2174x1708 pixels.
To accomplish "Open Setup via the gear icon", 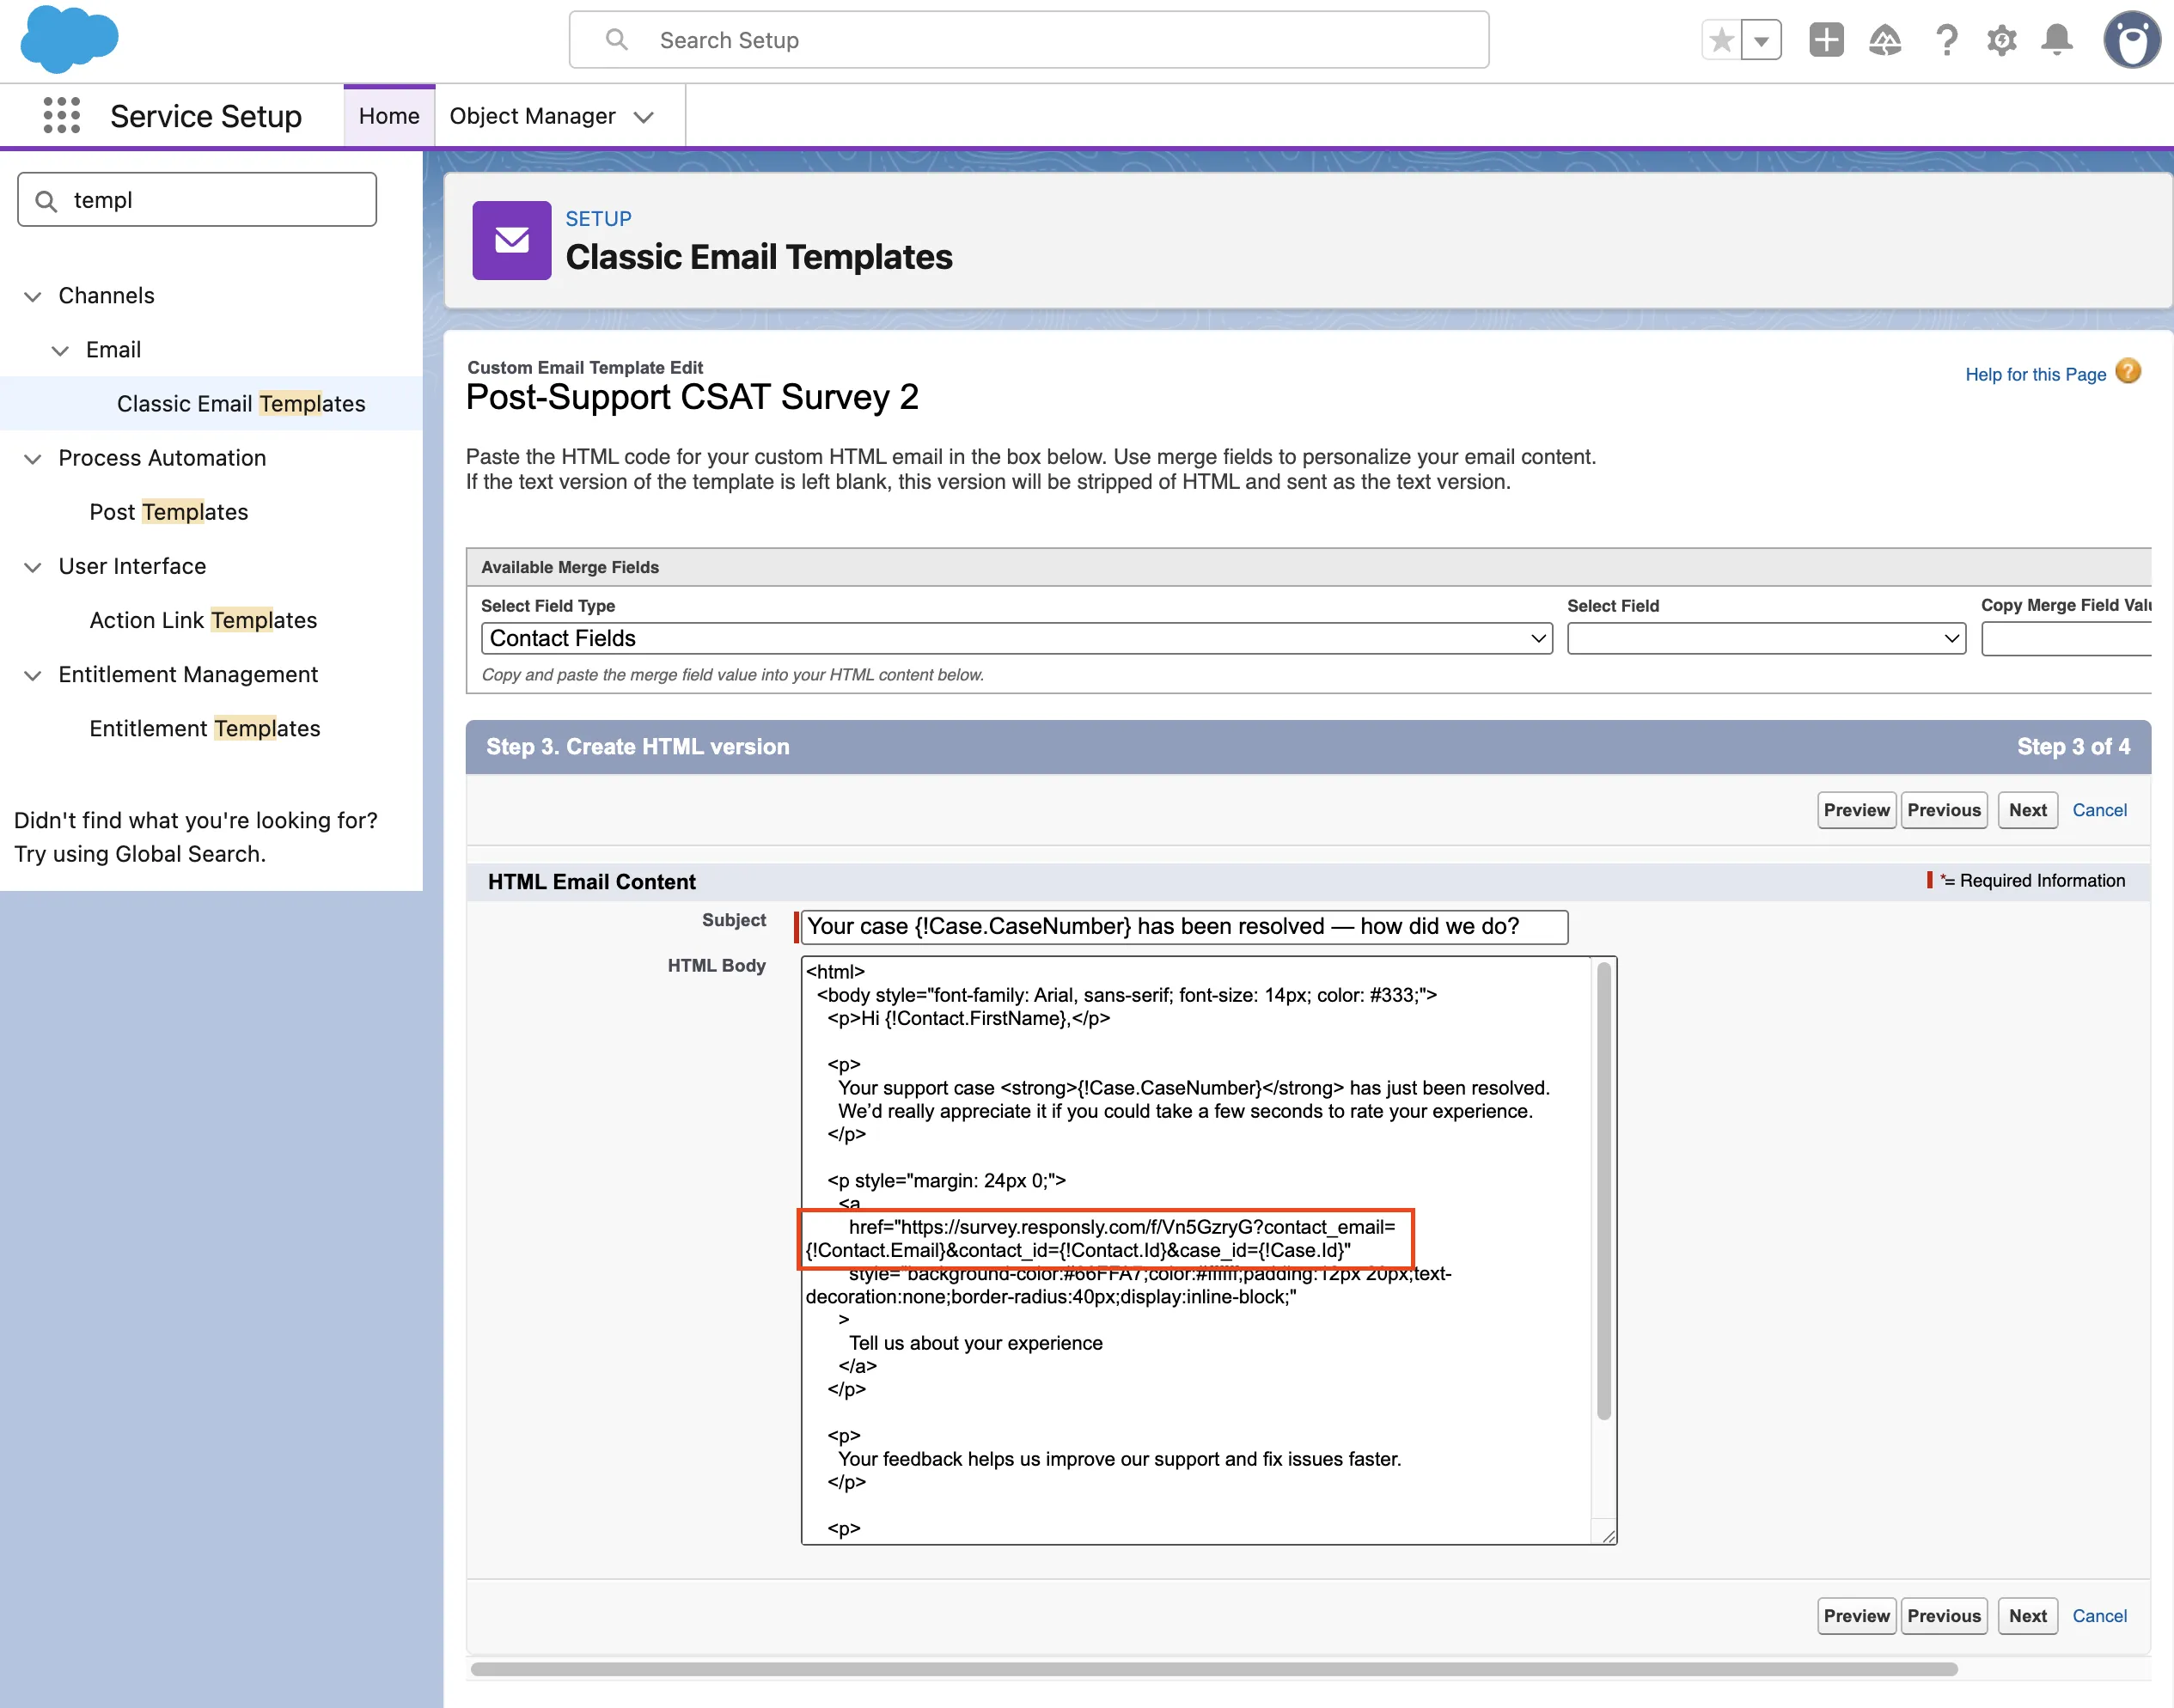I will 2002,39.
